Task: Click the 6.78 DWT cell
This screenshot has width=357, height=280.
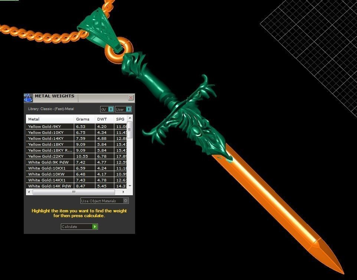Action: [105, 156]
